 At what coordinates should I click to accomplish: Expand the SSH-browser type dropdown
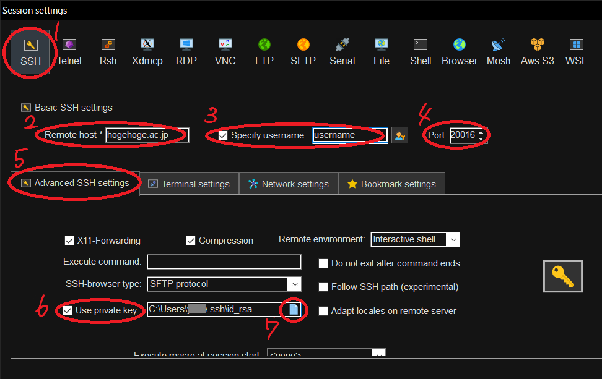point(294,284)
